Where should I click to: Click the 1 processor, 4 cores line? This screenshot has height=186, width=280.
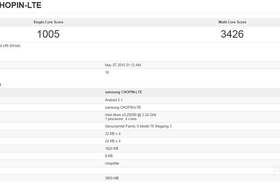coord(121,119)
